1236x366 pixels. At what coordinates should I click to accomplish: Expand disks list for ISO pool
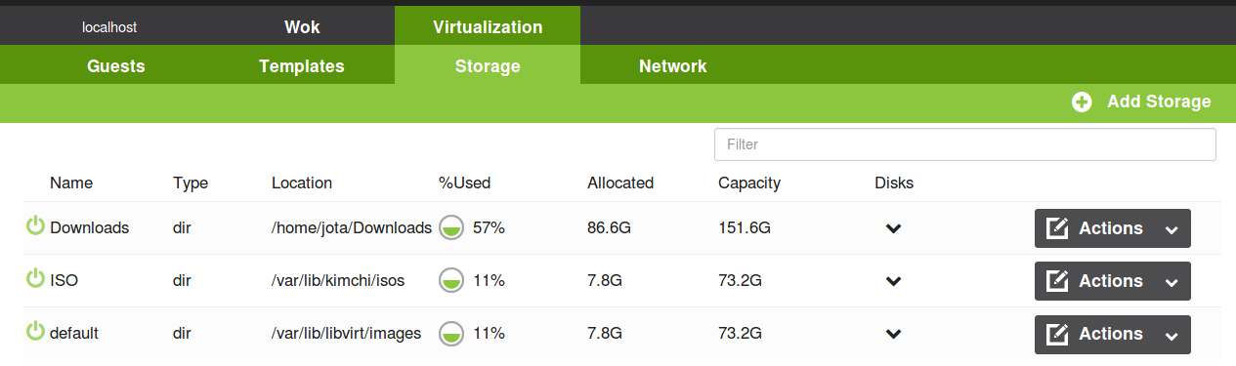893,281
